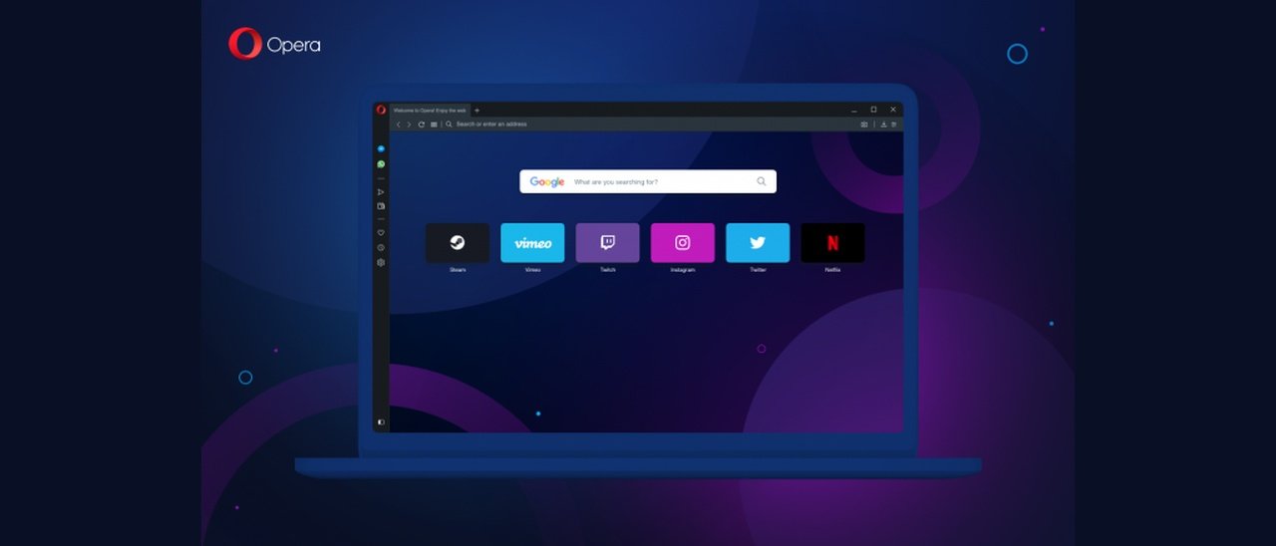Viewport: 1276px width, 546px height.
Task: Open the sidebar icon below My Flow
Action: click(381, 206)
